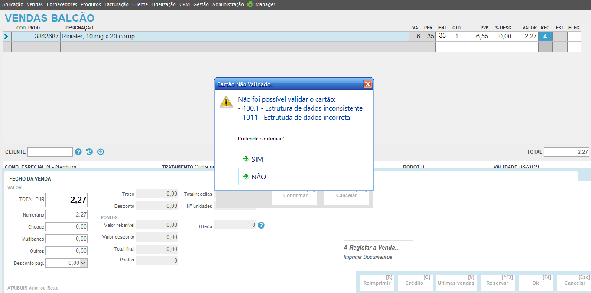Choose SIM to continue
This screenshot has height=293, width=591.
[257, 159]
